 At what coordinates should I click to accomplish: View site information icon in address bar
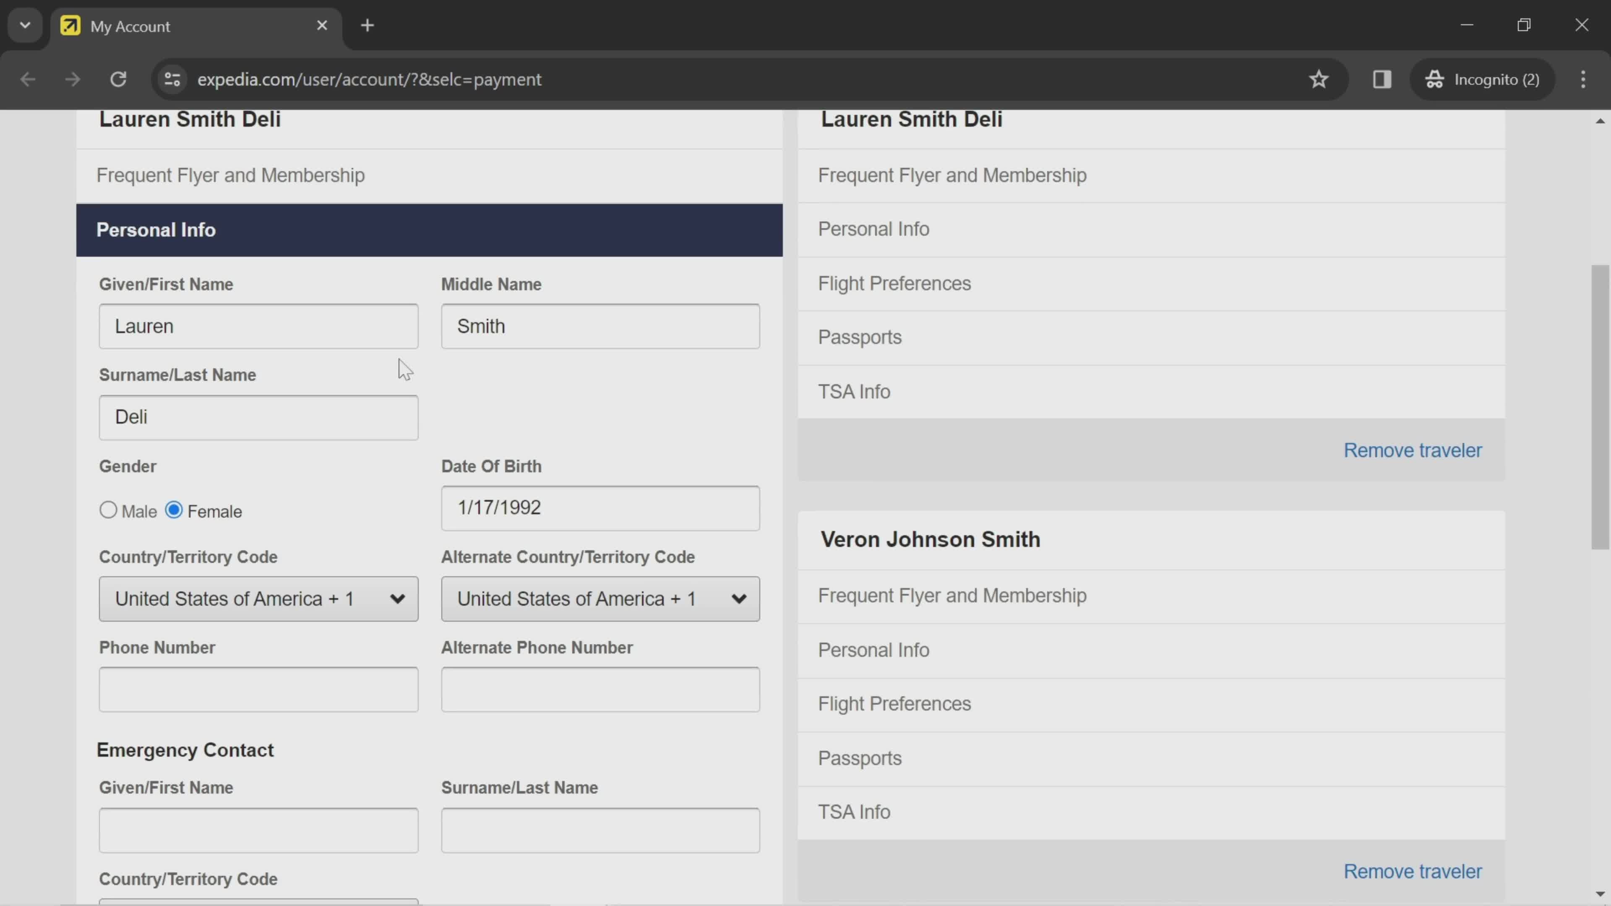point(172,79)
